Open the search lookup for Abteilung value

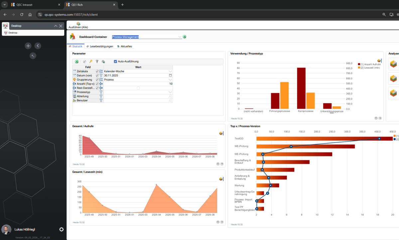click(x=170, y=96)
